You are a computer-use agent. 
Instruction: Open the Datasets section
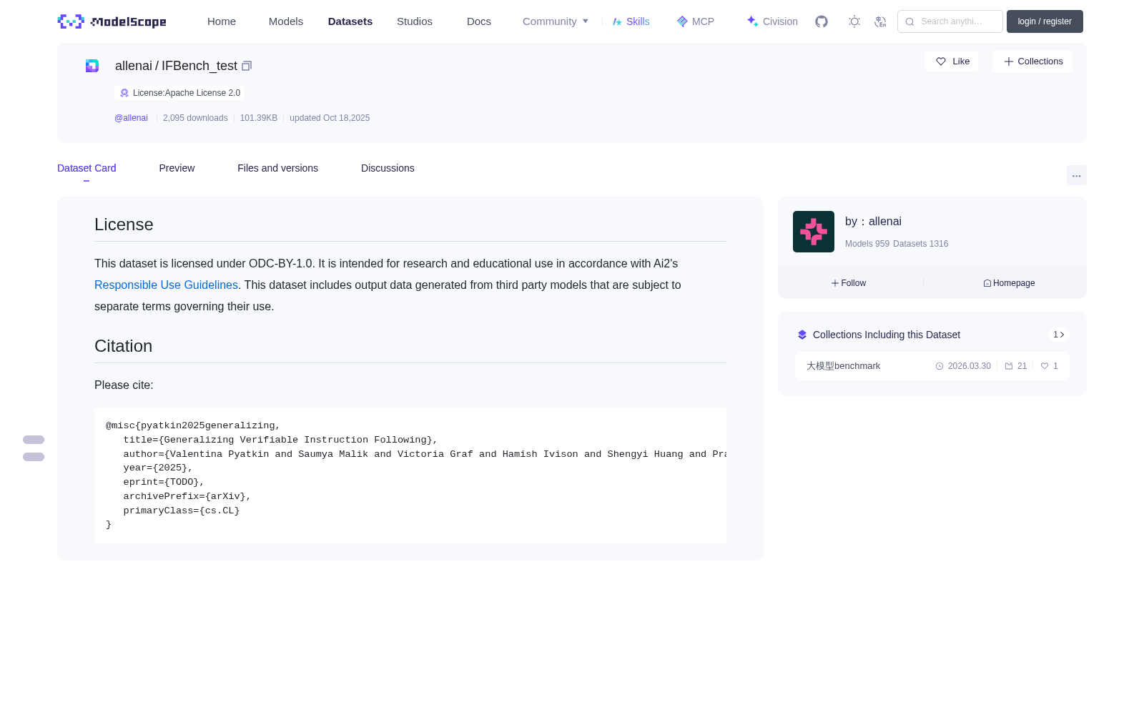pos(350,21)
